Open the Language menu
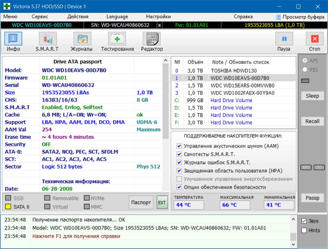The height and width of the screenshot is (249, 328). (x=117, y=16)
